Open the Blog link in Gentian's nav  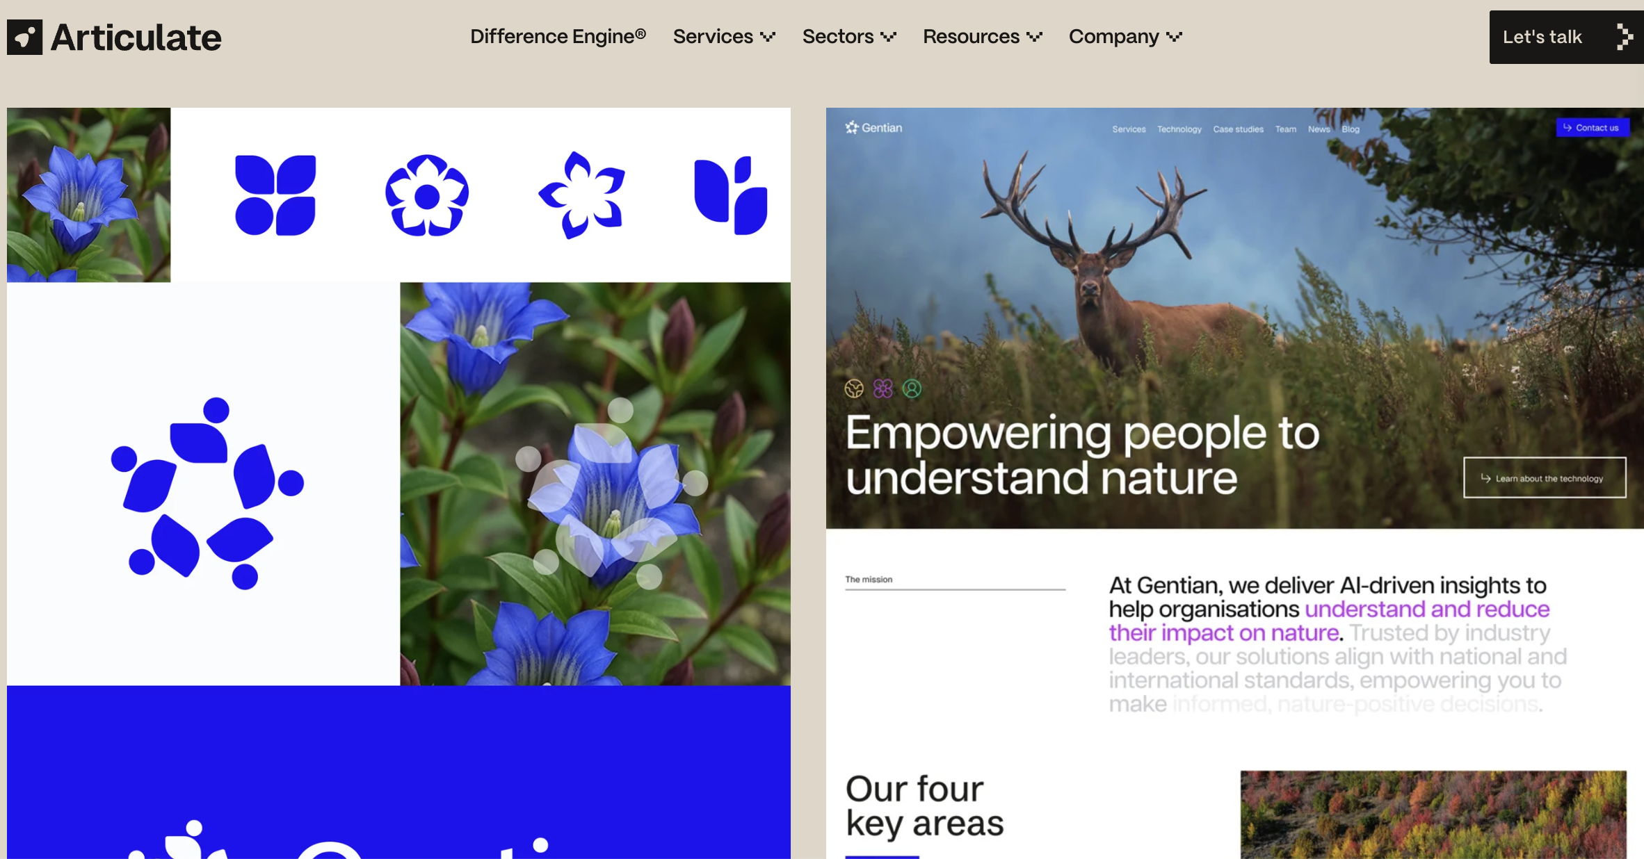pos(1350,129)
